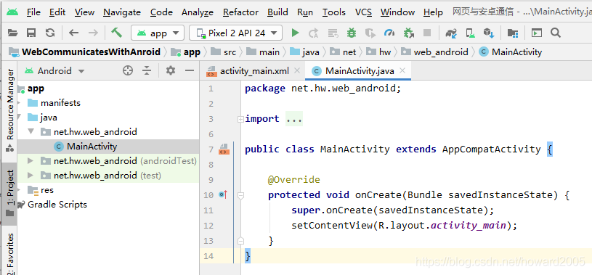Image resolution: width=592 pixels, height=275 pixels.
Task: Close the activity_main.xml tab
Action: (297, 70)
